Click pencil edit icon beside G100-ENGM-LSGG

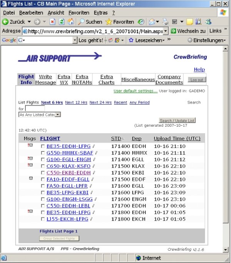click(x=95, y=199)
